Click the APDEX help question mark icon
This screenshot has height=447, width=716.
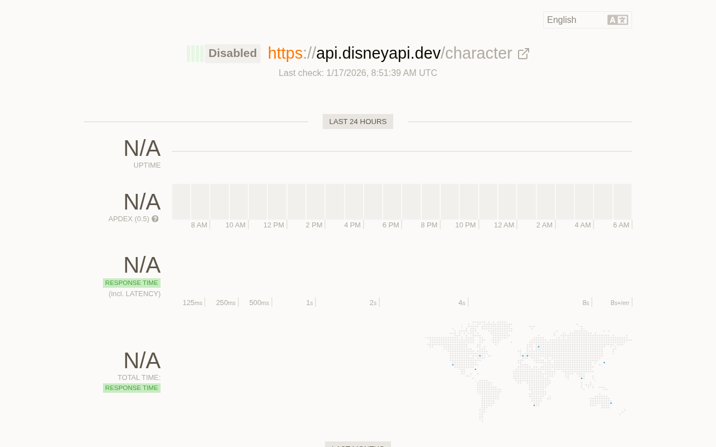point(155,219)
